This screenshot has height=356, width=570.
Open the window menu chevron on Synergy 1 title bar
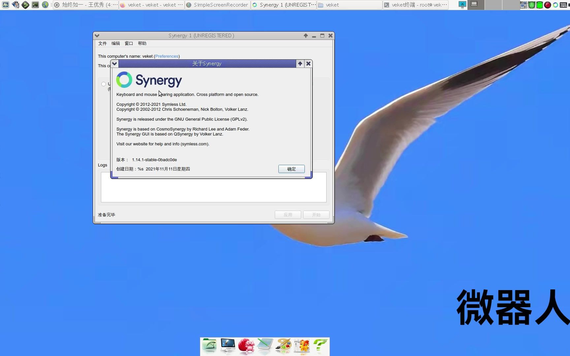[x=97, y=36]
